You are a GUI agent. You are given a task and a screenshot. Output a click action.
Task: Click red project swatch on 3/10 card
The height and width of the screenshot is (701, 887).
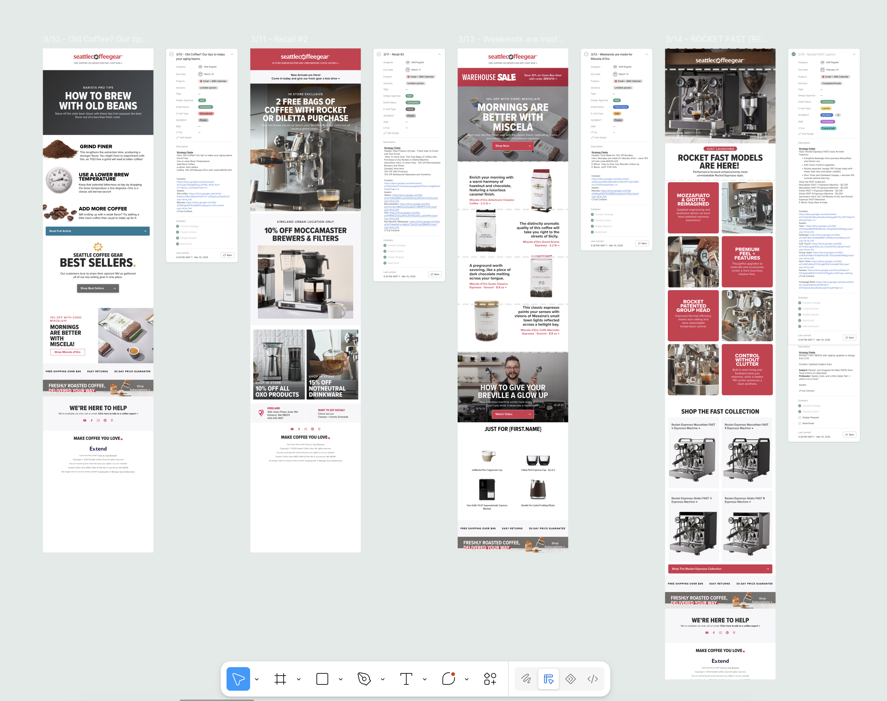coord(201,81)
